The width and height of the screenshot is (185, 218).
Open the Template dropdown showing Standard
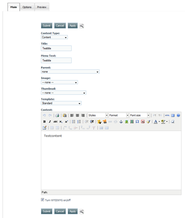tap(61, 103)
